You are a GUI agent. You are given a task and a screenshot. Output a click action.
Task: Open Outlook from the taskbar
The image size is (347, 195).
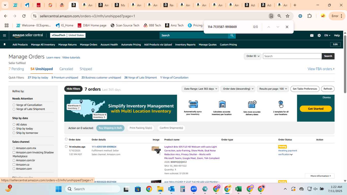click(x=171, y=189)
